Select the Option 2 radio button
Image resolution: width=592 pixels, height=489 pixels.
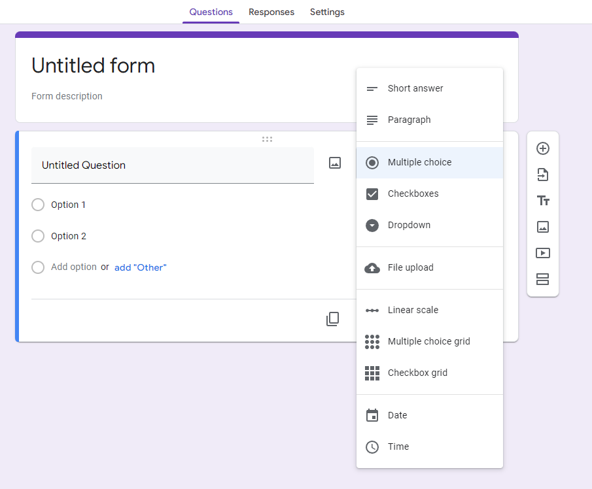coord(38,236)
